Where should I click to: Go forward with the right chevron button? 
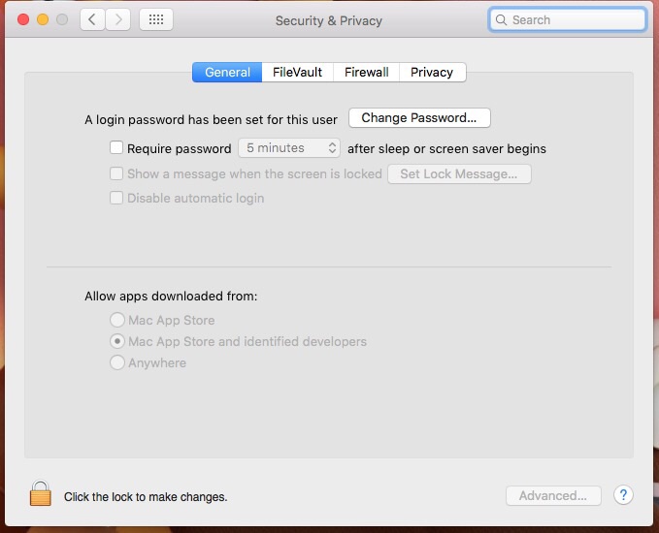tap(118, 19)
